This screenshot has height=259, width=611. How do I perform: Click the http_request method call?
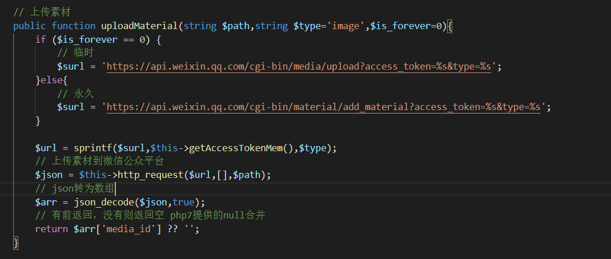(x=151, y=175)
